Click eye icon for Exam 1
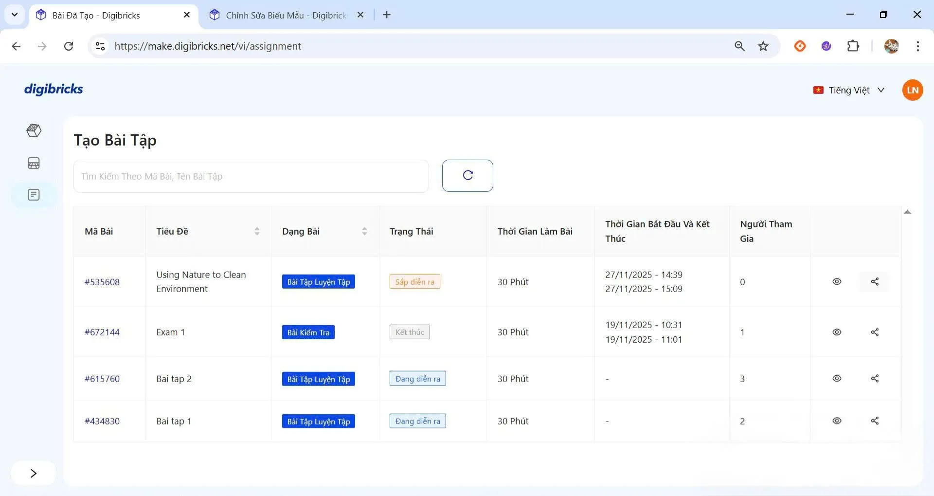 pos(836,332)
